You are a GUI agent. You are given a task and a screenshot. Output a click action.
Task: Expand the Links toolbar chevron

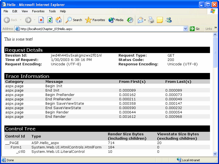[x=215, y=28]
